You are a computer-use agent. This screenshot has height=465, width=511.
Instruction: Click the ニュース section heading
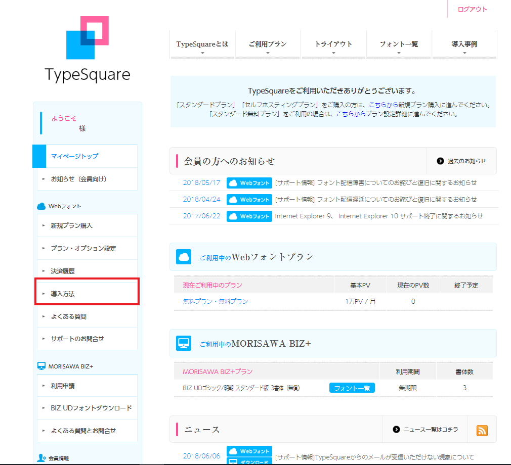click(202, 430)
